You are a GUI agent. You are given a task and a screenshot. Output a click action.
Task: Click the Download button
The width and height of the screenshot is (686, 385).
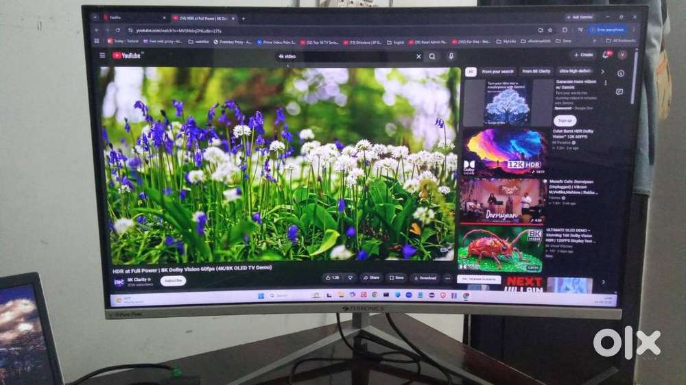point(425,277)
